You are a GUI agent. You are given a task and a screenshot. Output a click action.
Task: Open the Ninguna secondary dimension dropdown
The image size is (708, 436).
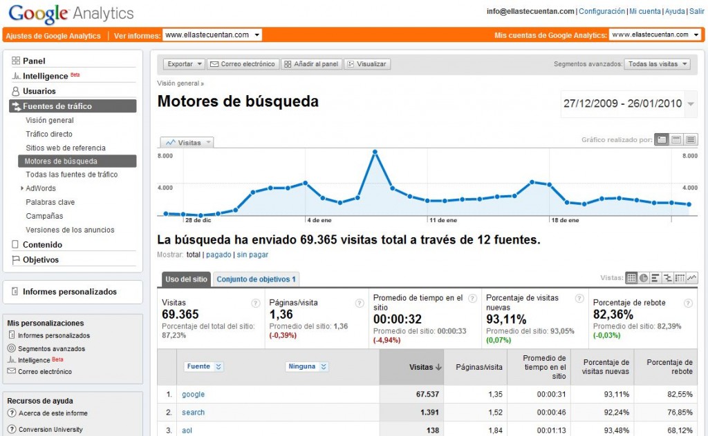(x=306, y=366)
